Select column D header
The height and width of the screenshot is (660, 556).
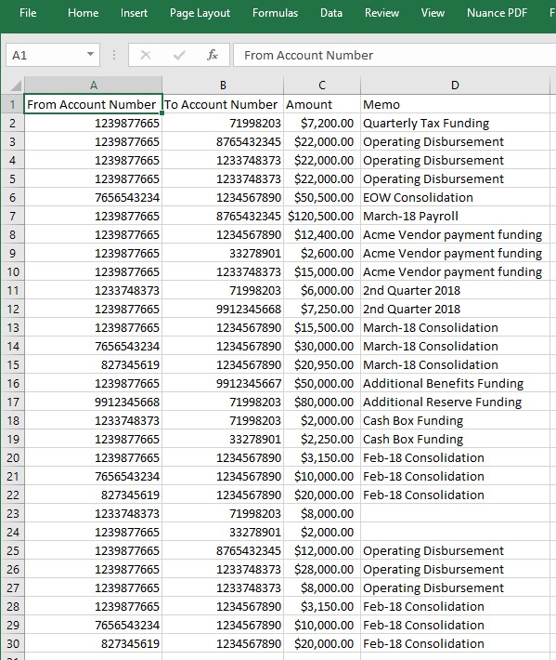point(455,86)
